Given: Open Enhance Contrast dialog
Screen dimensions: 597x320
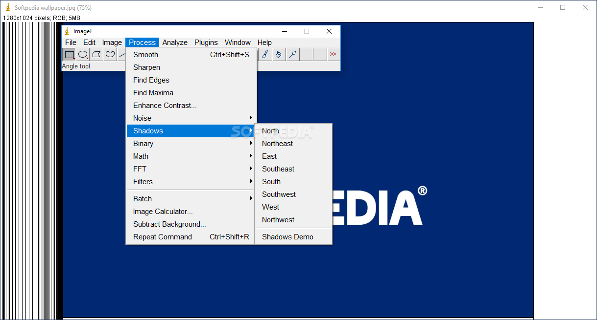Looking at the screenshot, I should pyautogui.click(x=191, y=106).
